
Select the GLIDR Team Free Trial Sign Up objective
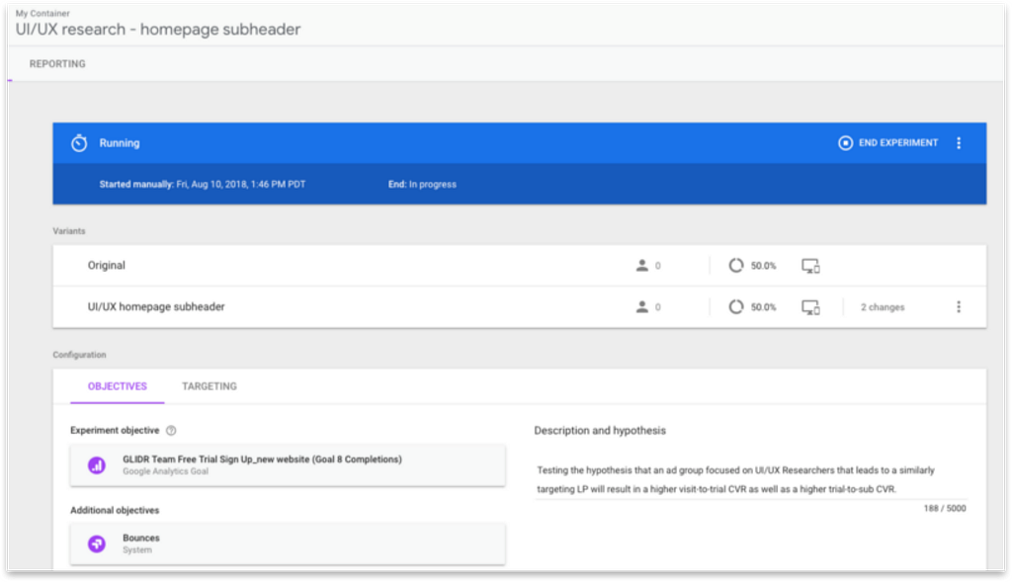[288, 464]
